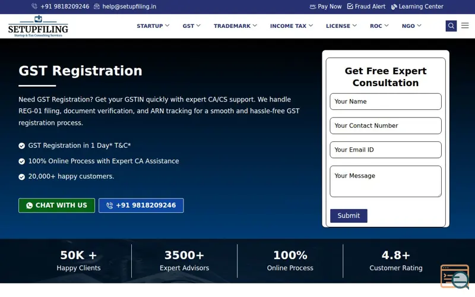This screenshot has height=297, width=475.
Task: Click the 4.8+ Customer Rating stat
Action: (395, 261)
